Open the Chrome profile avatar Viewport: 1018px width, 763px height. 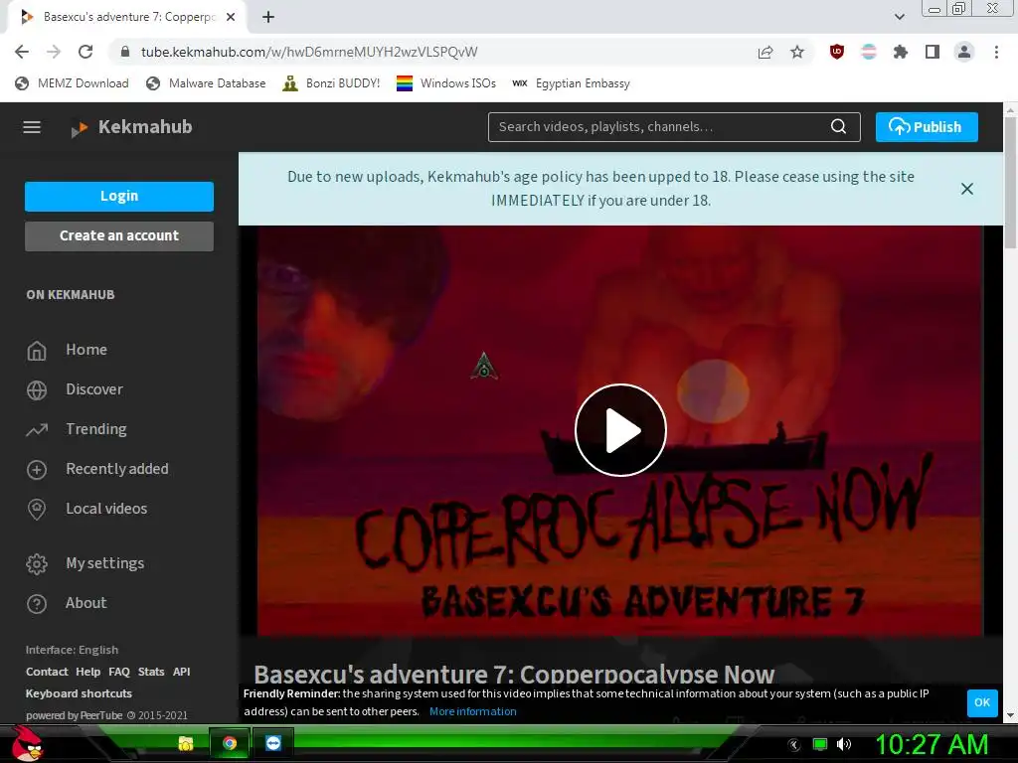point(964,52)
